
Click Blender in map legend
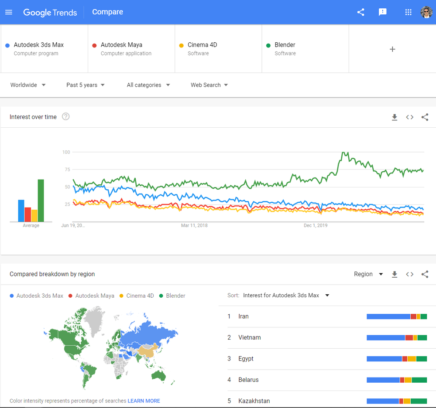click(172, 296)
